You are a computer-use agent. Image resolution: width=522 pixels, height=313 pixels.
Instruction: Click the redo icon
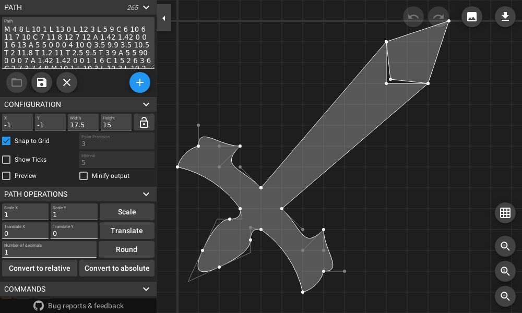coord(438,17)
